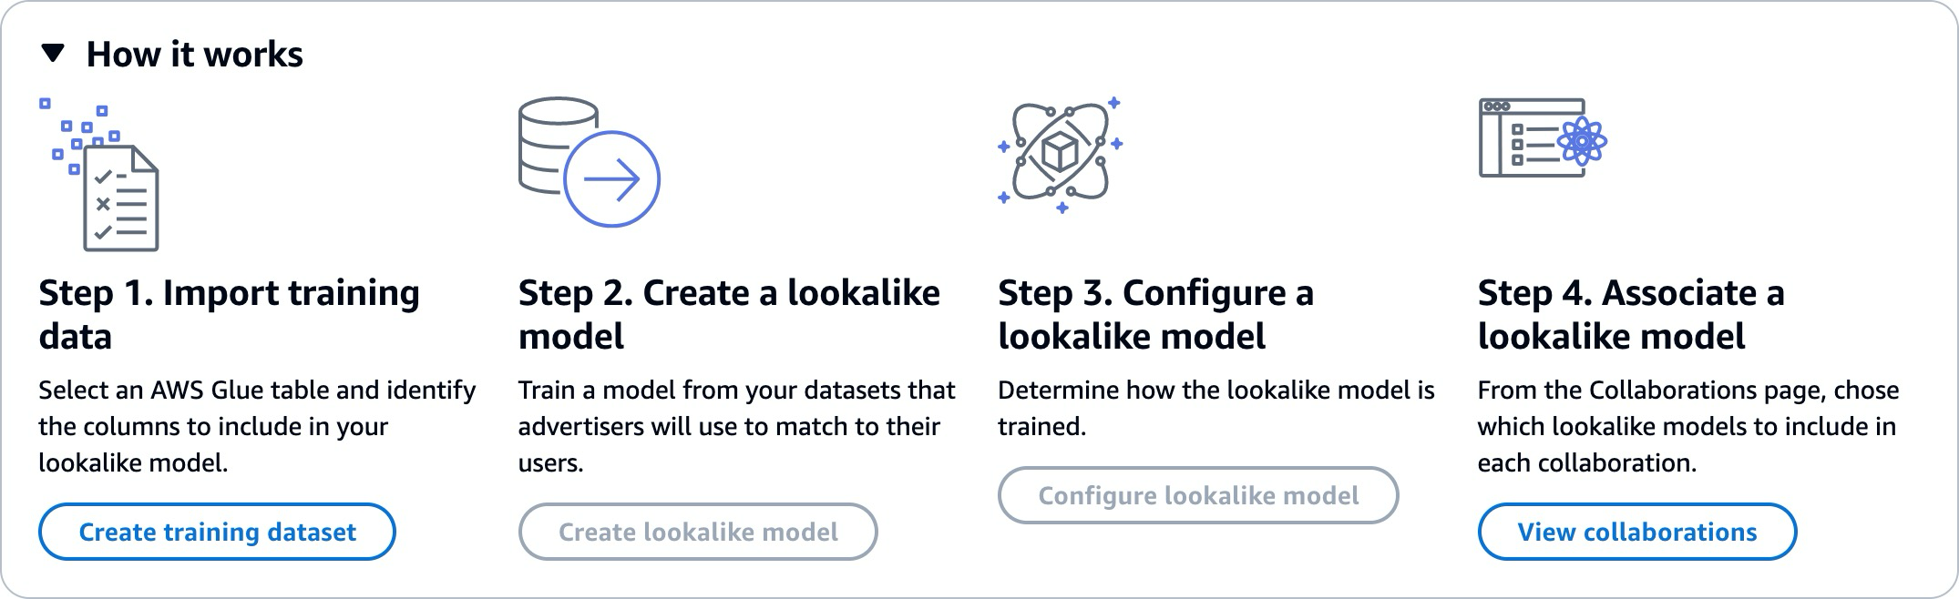
Task: Click the How it works heading
Action: click(195, 55)
